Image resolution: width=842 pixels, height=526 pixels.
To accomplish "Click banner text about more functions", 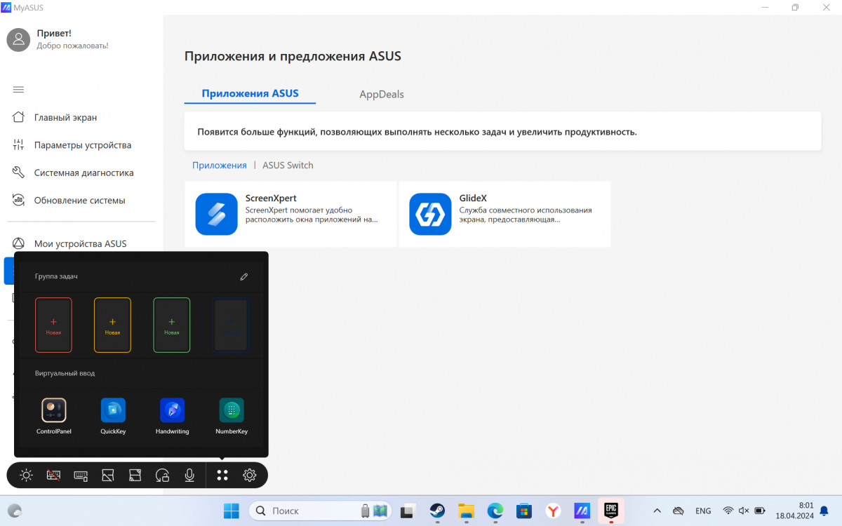I will [417, 131].
